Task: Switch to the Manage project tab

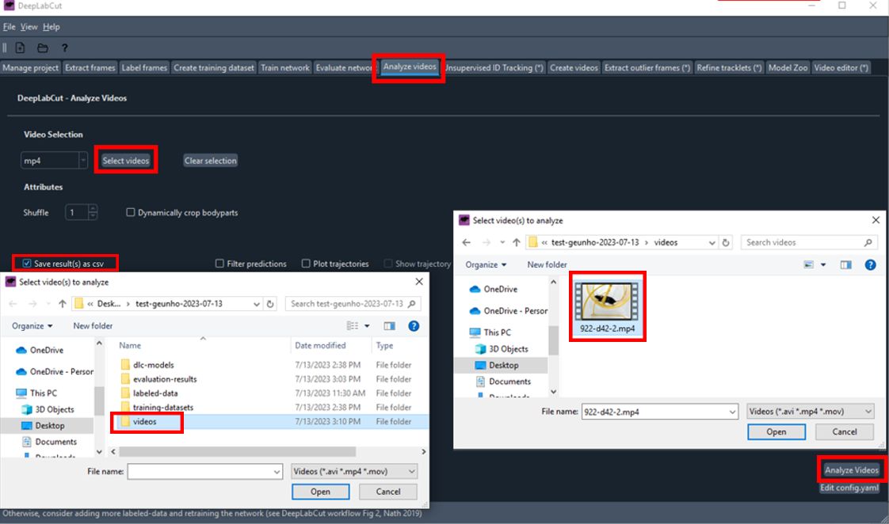Action: pos(31,67)
